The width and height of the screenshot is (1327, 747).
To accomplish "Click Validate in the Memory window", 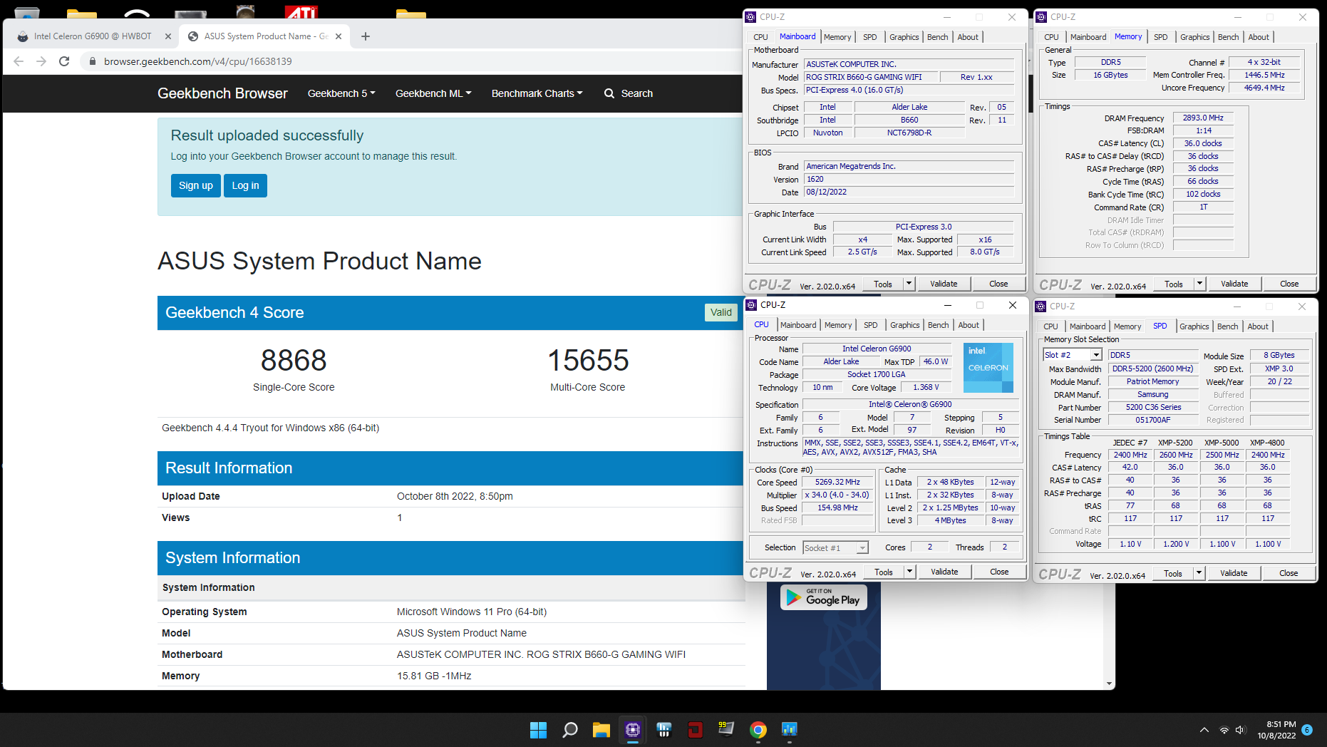I will coord(1234,284).
